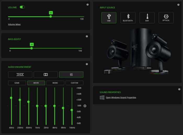This screenshot has width=183, height=135.
Task: Open the Volume Mixer link
Action: [14, 24]
